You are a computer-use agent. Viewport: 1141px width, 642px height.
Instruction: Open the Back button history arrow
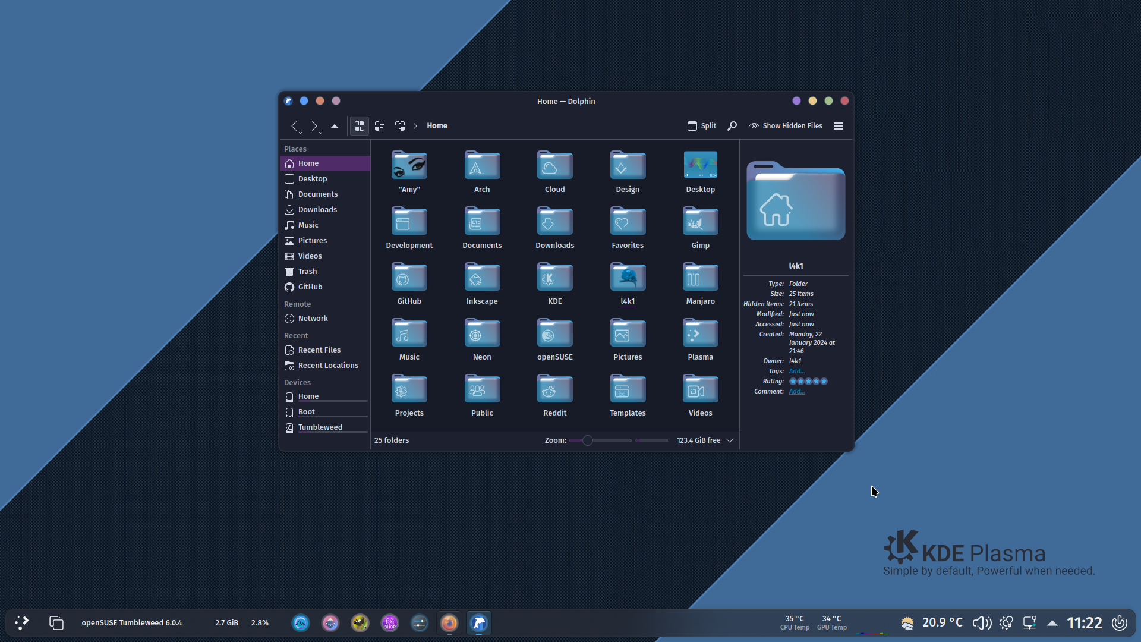pos(300,133)
